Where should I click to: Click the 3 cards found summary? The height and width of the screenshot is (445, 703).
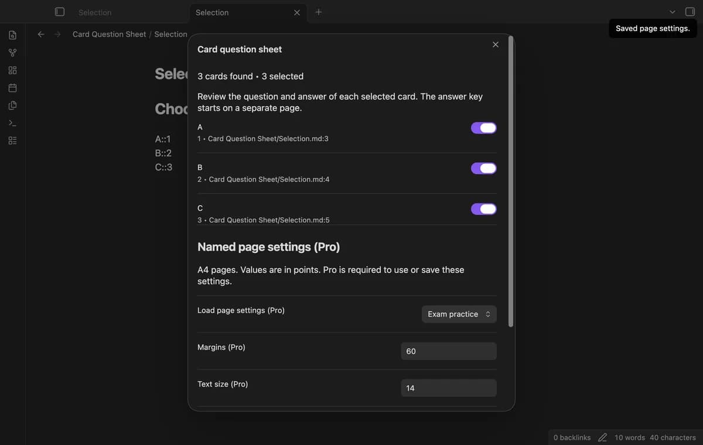250,76
